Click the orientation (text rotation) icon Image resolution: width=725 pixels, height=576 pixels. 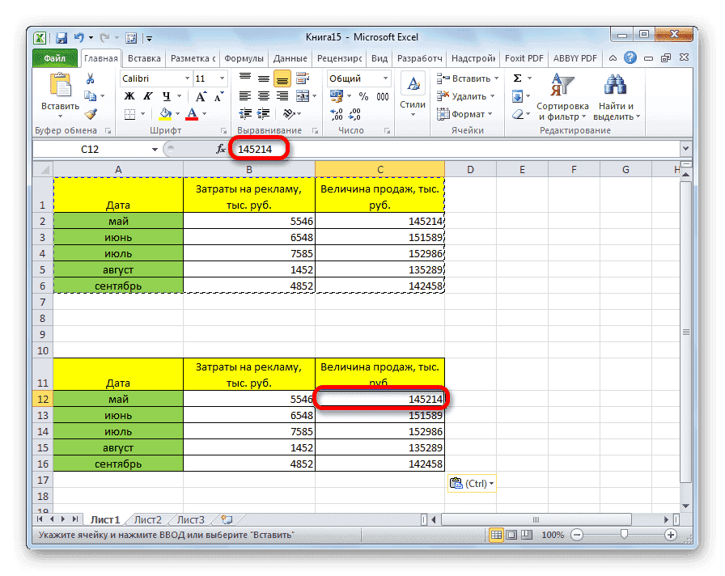click(290, 113)
